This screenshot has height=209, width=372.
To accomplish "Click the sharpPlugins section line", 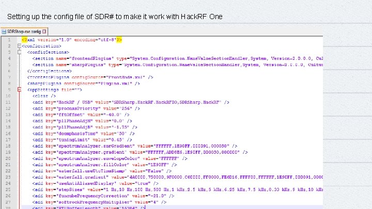I will point(177,65).
